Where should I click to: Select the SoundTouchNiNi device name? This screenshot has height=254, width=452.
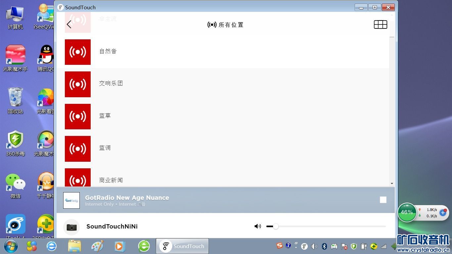pyautogui.click(x=112, y=227)
